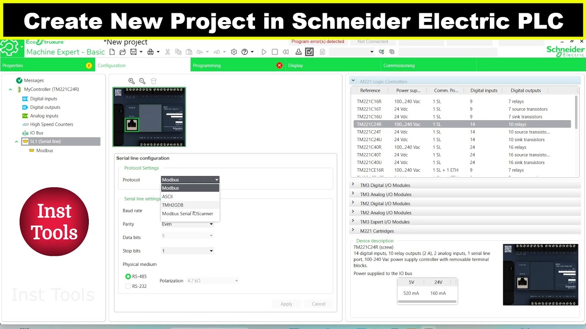Switch to the Commissioning tab
The height and width of the screenshot is (329, 586).
pos(399,65)
